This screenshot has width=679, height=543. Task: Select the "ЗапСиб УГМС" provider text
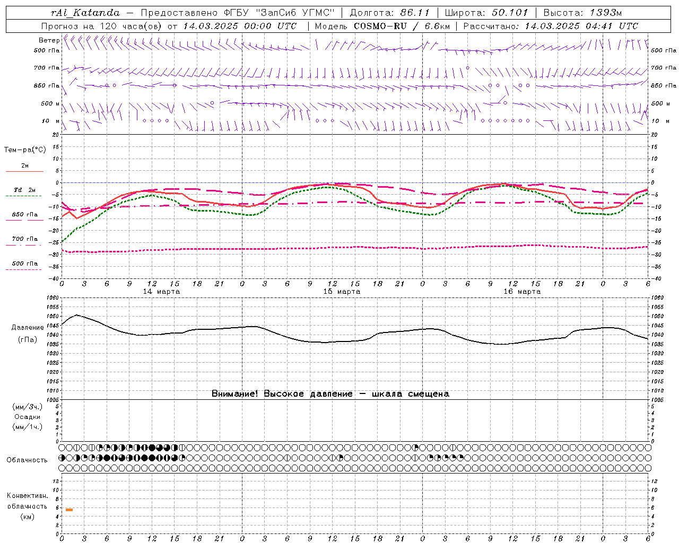[296, 13]
